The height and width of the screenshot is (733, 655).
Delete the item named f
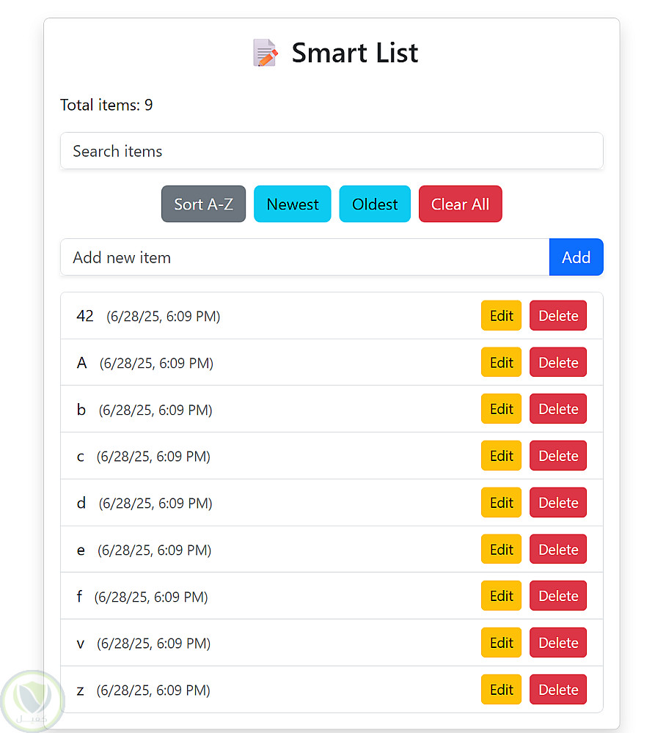[x=558, y=596]
